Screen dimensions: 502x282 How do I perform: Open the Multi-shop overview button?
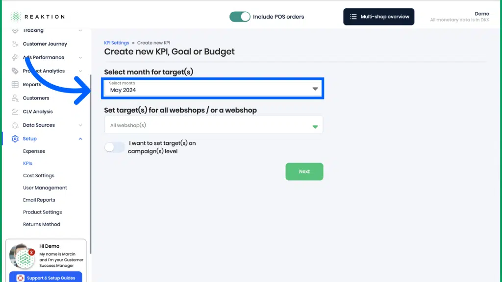tap(379, 17)
